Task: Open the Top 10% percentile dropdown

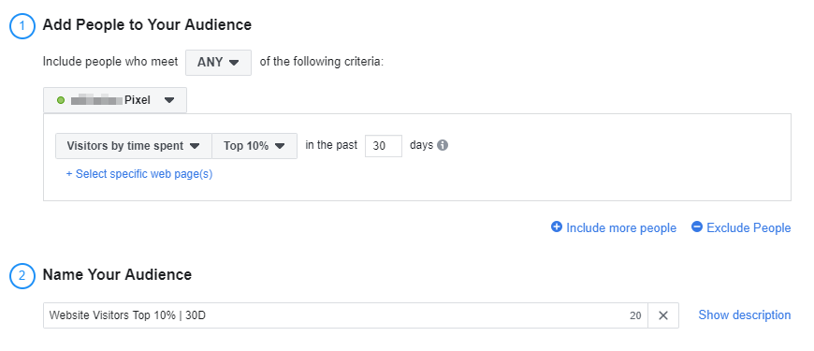Action: (254, 146)
